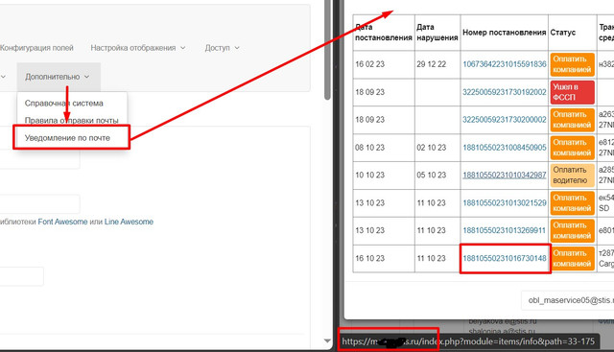Open the Доступ dropdown
Screen dimensions: 614x352
pos(222,48)
